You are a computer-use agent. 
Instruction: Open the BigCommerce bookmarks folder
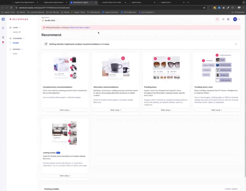click(93, 12)
